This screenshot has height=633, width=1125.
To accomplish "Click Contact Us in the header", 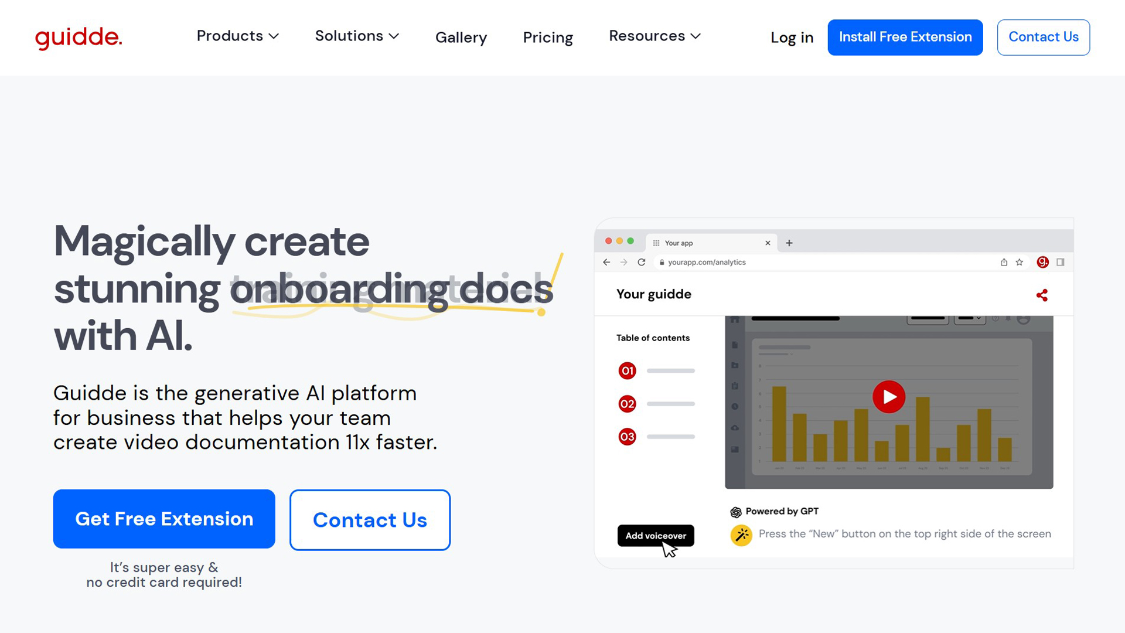I will [1044, 38].
